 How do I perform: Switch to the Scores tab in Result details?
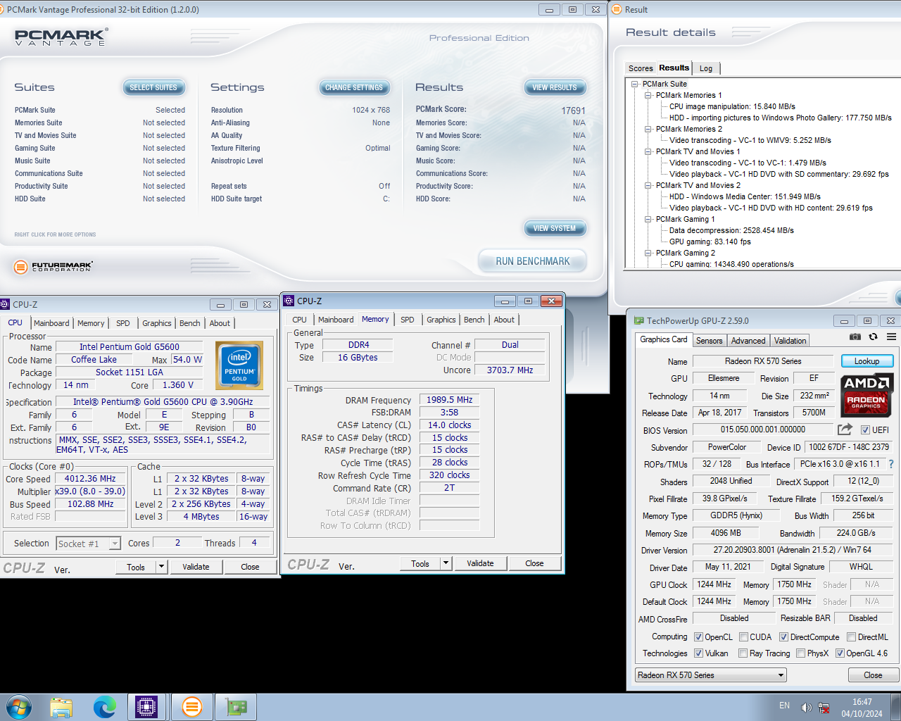point(641,68)
